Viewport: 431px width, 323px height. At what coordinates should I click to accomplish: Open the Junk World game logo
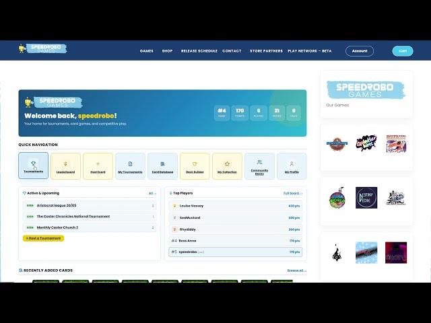coord(337,198)
